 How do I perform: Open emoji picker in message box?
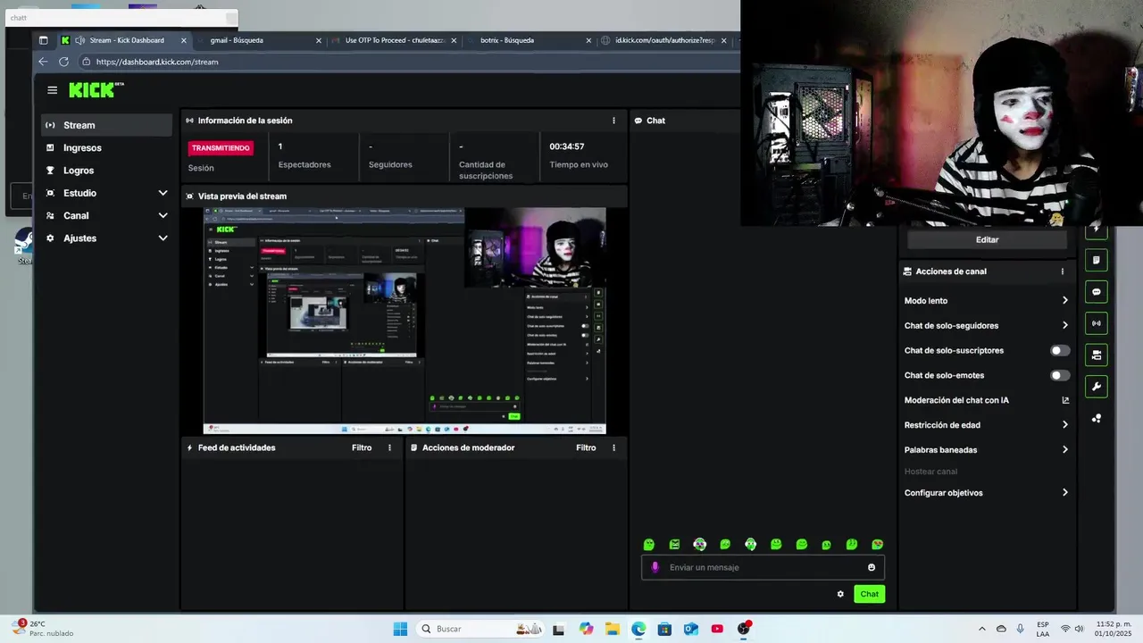872,567
